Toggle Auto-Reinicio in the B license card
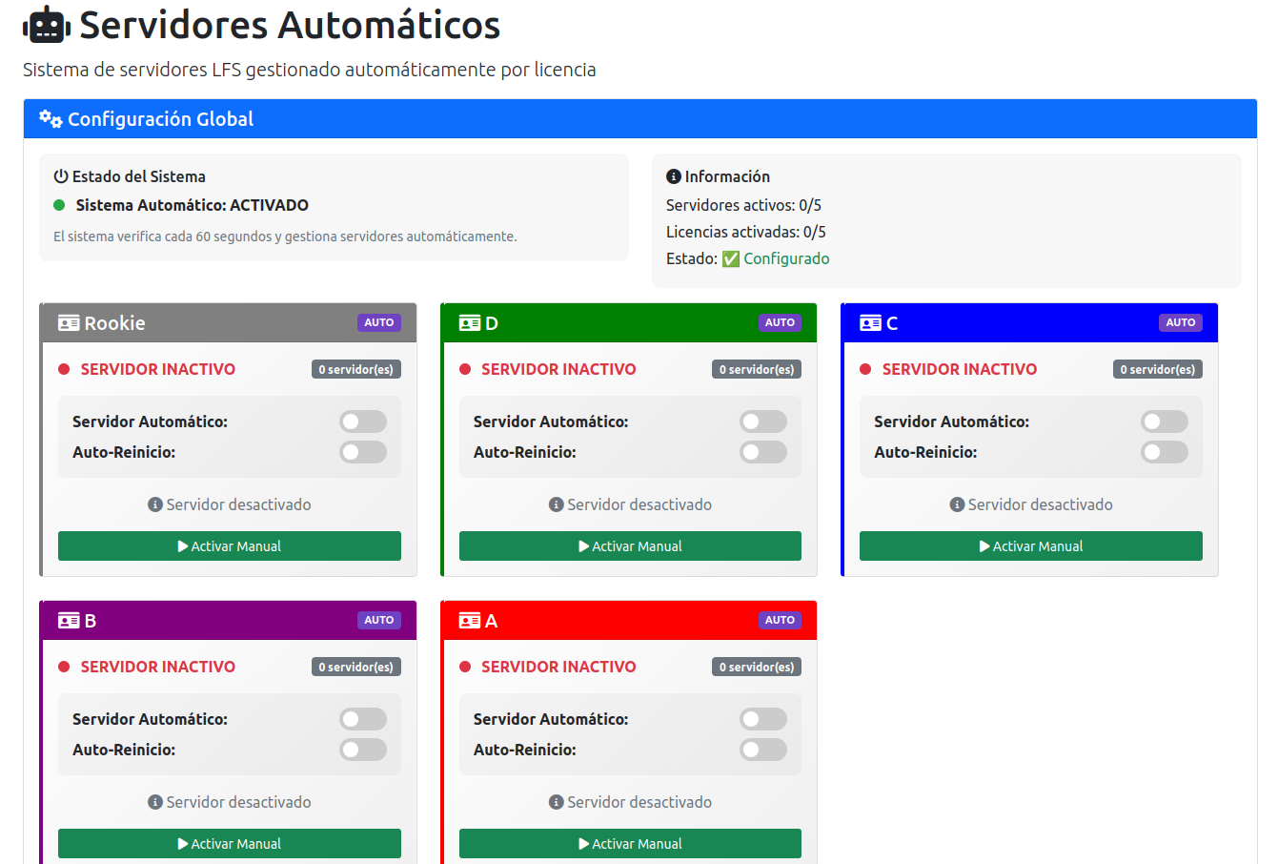The width and height of the screenshot is (1278, 864). click(x=363, y=750)
